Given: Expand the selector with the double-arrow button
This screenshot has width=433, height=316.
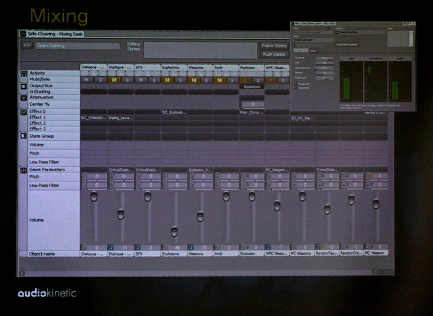Looking at the screenshot, I should pyautogui.click(x=26, y=45).
